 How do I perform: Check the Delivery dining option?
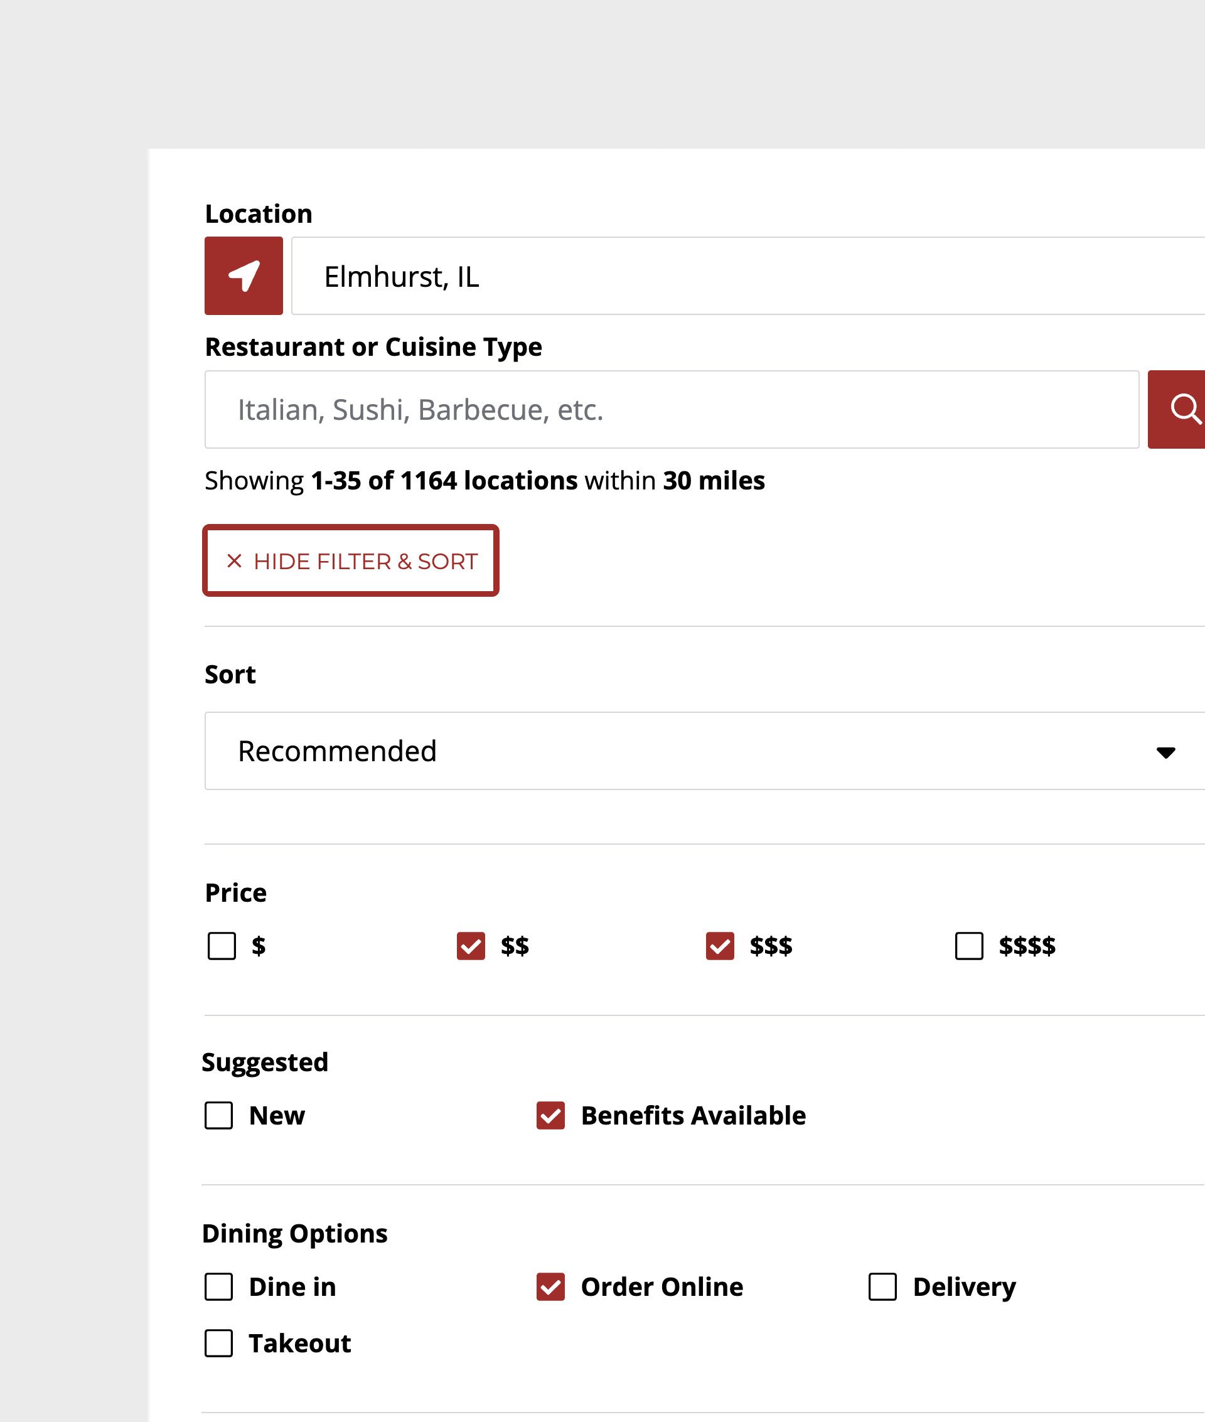pyautogui.click(x=882, y=1287)
